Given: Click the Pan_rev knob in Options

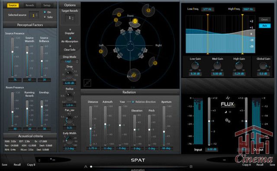Looking at the screenshot, I should (69, 120).
